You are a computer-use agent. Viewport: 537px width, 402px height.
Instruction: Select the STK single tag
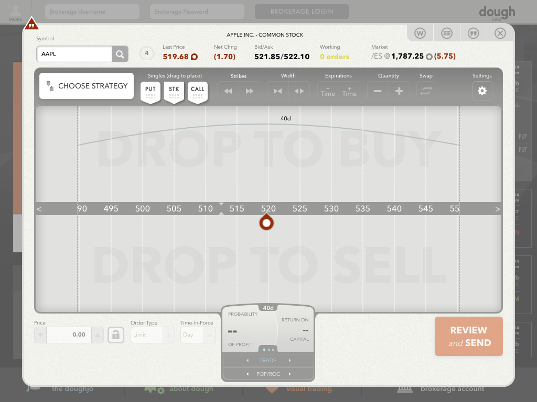174,92
